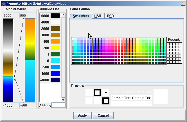Choose the 200 altitude yellow entry

coord(55,48)
